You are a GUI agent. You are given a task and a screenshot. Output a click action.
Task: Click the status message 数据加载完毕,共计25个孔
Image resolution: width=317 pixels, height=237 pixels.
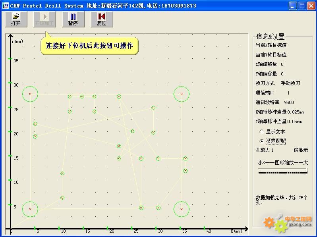[282, 200]
